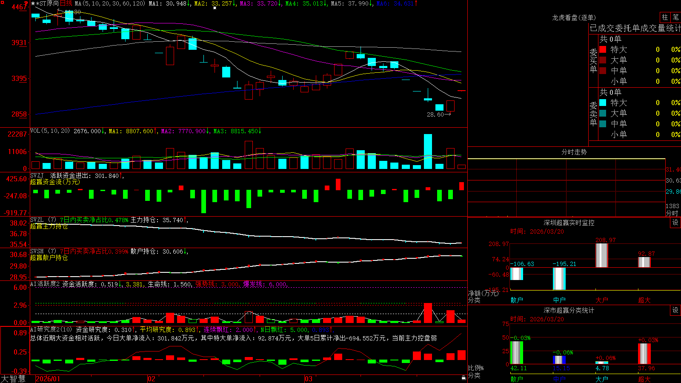Click the *ST原尚 stock name title
The width and height of the screenshot is (681, 383).
[47, 3]
